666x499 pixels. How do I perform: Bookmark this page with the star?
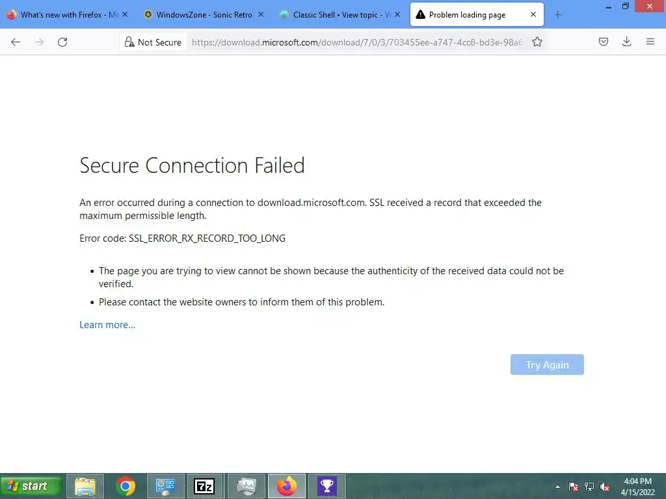[537, 42]
